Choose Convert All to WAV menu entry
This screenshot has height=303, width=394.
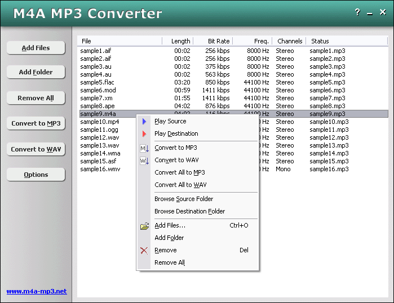point(198,185)
